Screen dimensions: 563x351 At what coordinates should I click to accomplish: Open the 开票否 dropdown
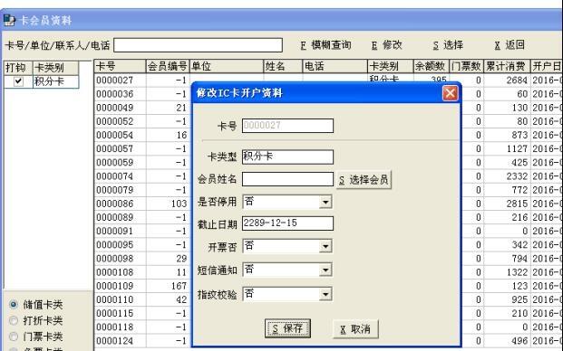(x=325, y=246)
